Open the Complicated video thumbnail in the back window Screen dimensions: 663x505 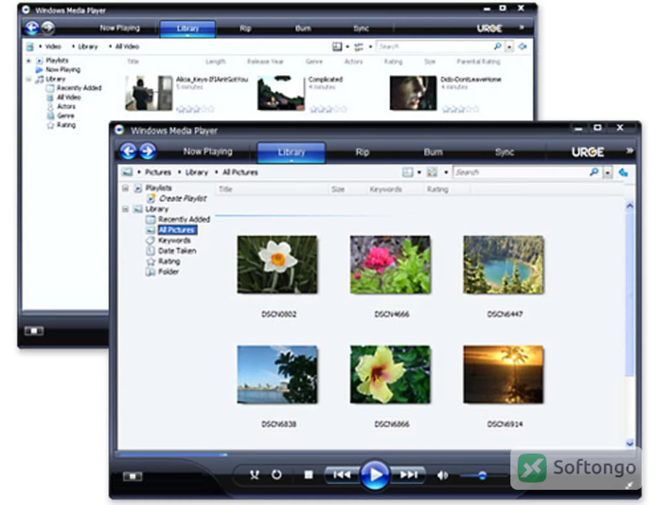coord(281,93)
